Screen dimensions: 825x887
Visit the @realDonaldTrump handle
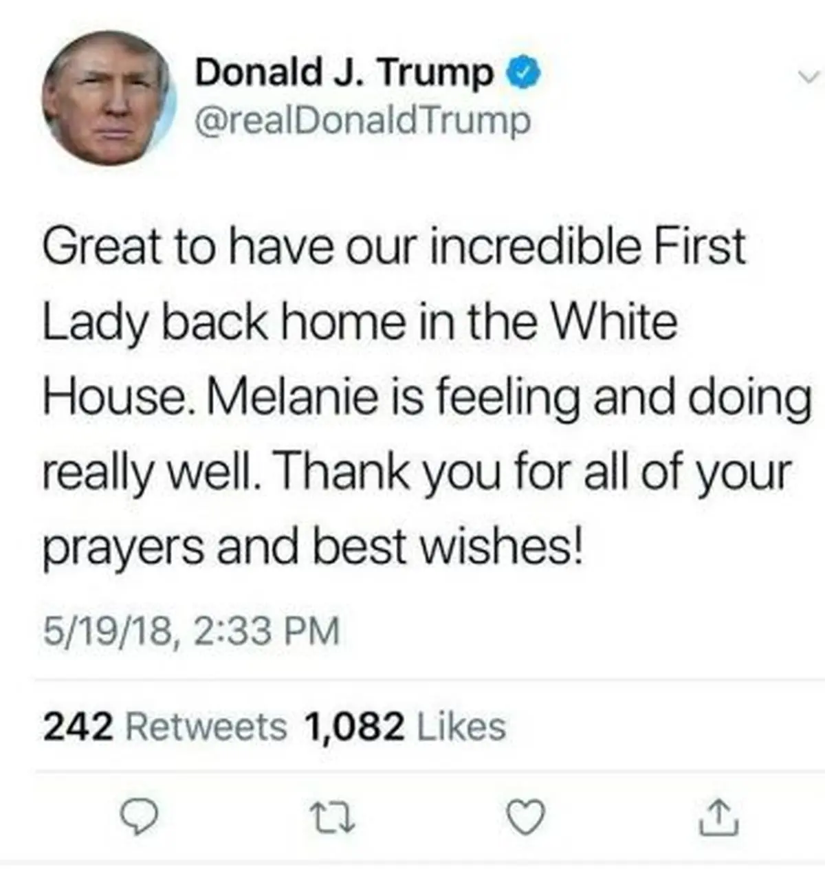[363, 121]
